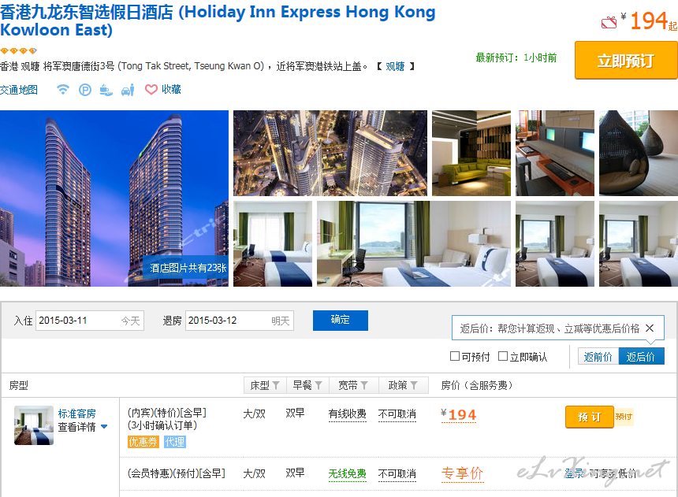Click the 代理 agent tag

175,442
